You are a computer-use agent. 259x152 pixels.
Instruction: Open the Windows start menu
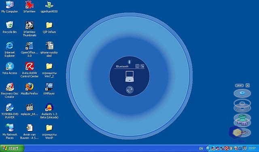click(12, 148)
